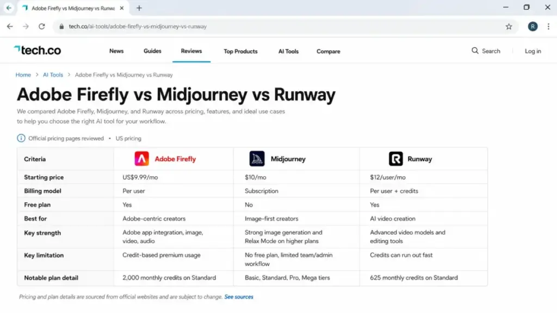Open the Top Products menu
Screen dimensions: 557x313
[x=240, y=52]
